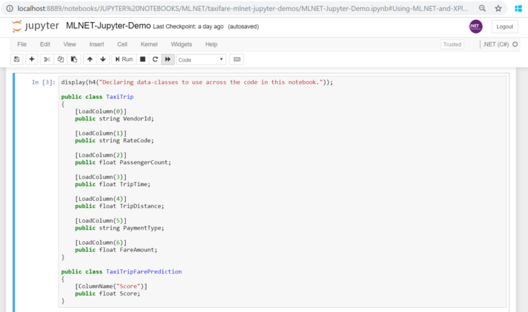The height and width of the screenshot is (312, 528).
Task: Click the line 'public float Score;'
Action: 107,294
